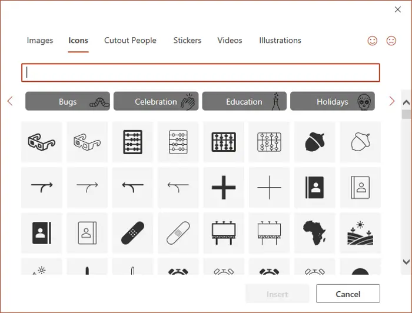
Task: Open the Illustrations tab
Action: (280, 41)
